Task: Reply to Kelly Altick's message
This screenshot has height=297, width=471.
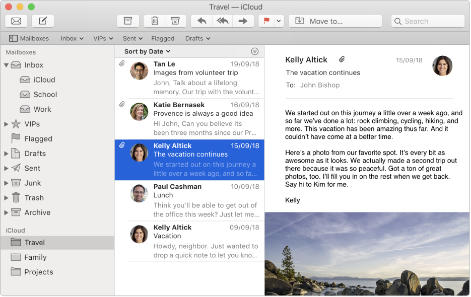Action: click(x=201, y=21)
